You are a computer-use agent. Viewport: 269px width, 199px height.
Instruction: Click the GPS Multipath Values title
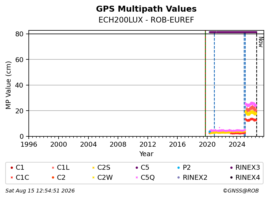click(x=146, y=9)
